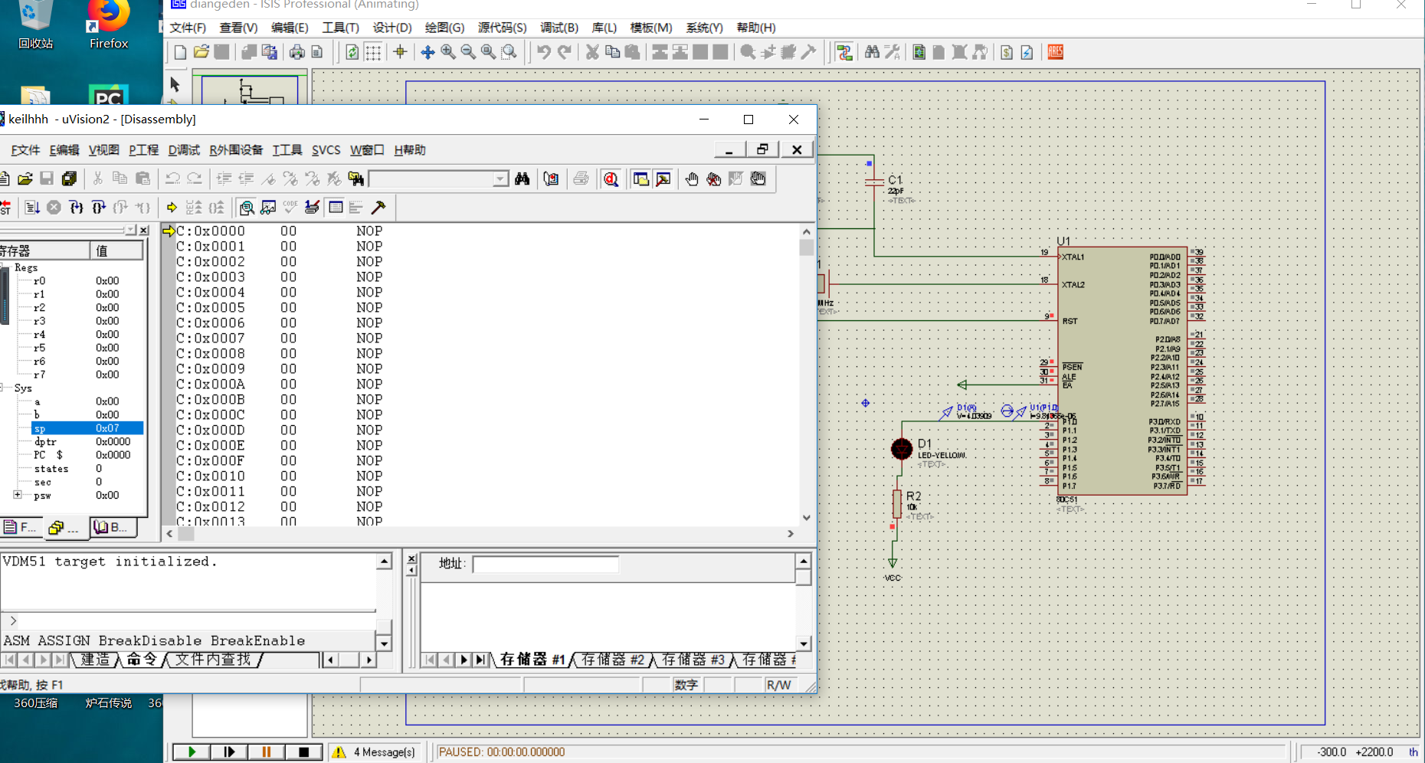
Task: Open 回收站 recycle bin desktop icon
Action: [x=35, y=25]
